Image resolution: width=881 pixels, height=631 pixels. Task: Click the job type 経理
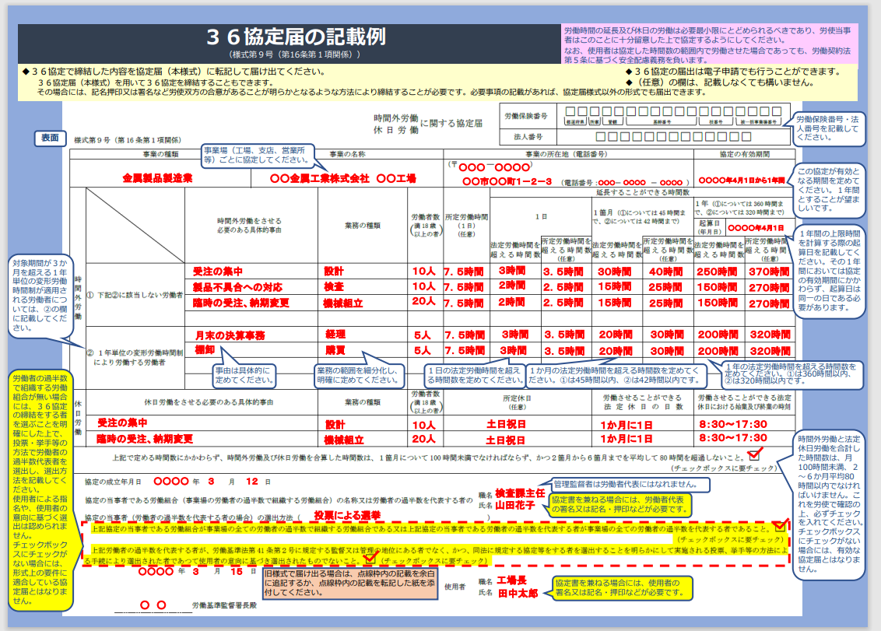coord(335,335)
